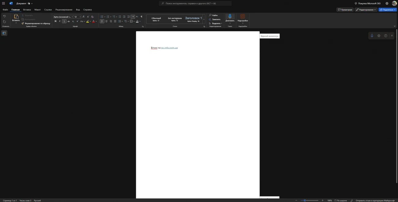The height and width of the screenshot is (202, 398).
Task: Follow the pc-info.com.ua link
Action: click(x=169, y=48)
